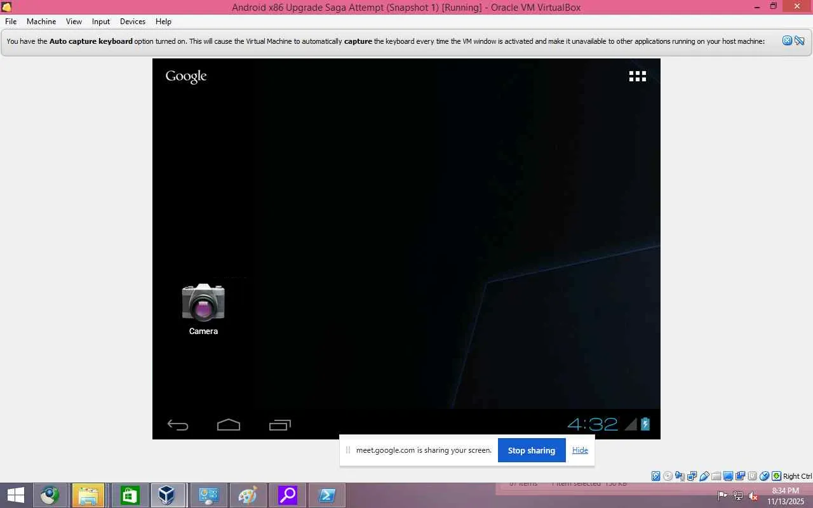This screenshot has width=813, height=508.
Task: Open the Camera app on Android home screen
Action: click(x=203, y=309)
